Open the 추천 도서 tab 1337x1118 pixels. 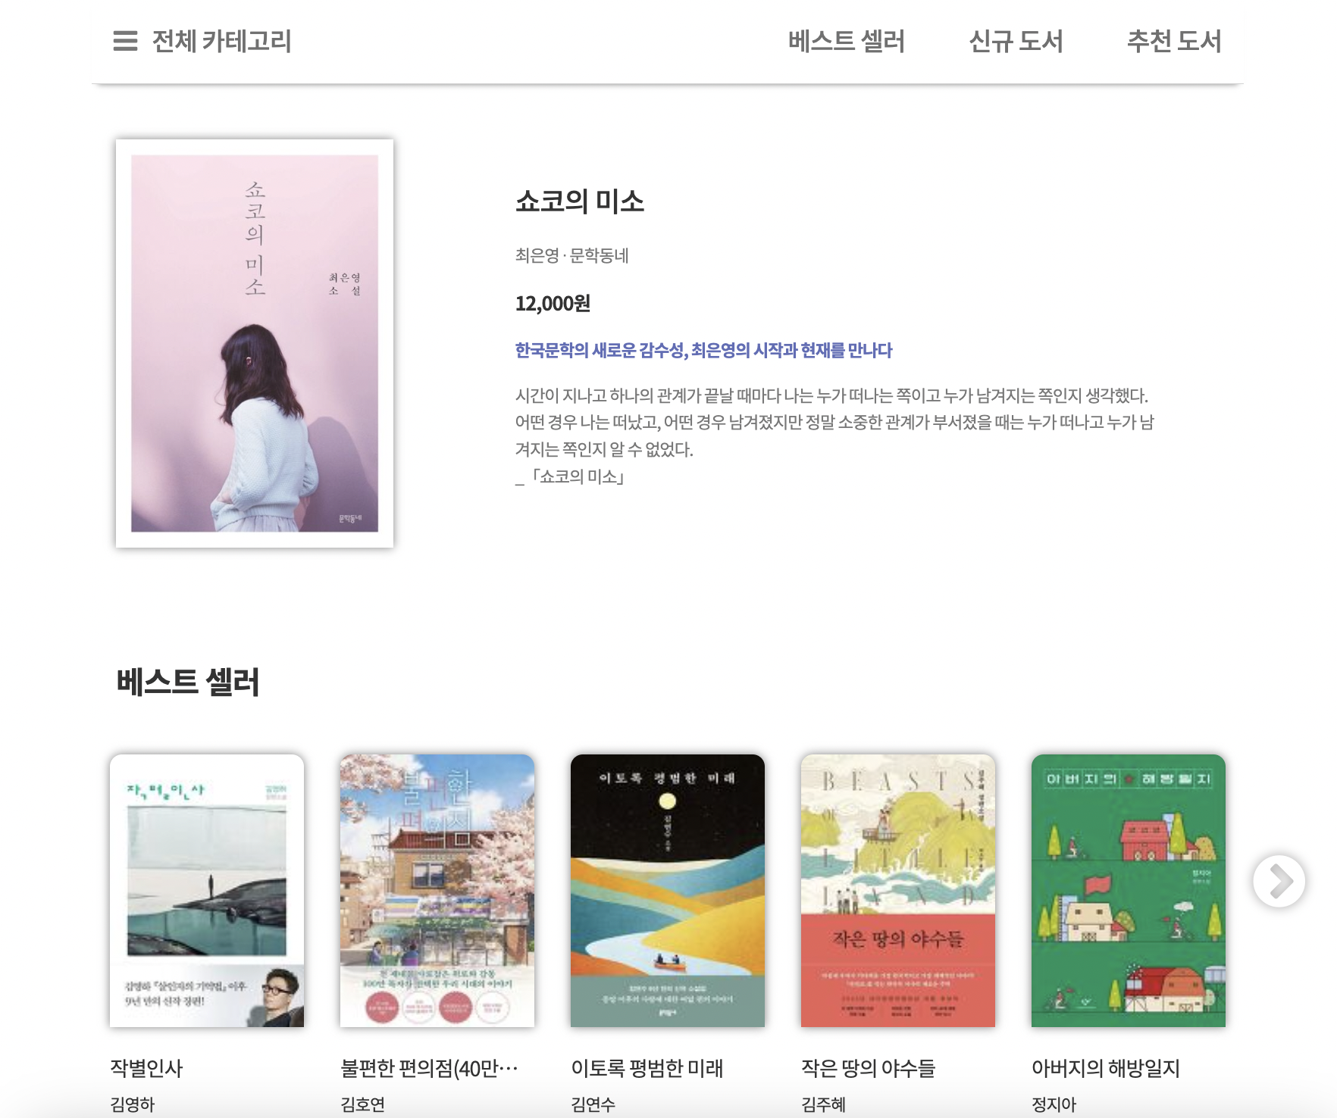1174,41
